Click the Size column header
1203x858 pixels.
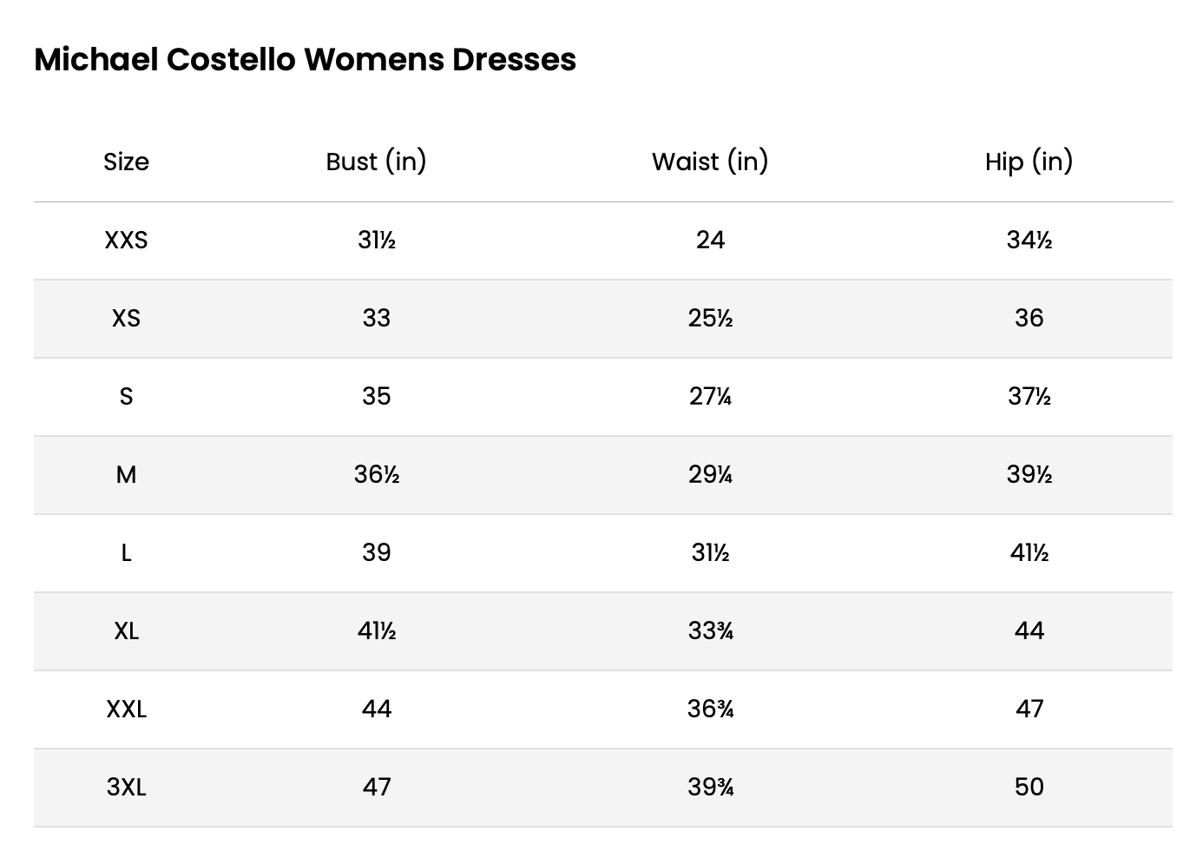(x=126, y=162)
